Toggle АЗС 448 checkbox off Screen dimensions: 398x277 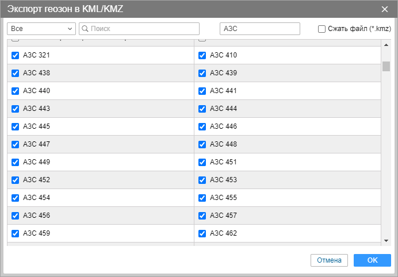click(x=202, y=144)
